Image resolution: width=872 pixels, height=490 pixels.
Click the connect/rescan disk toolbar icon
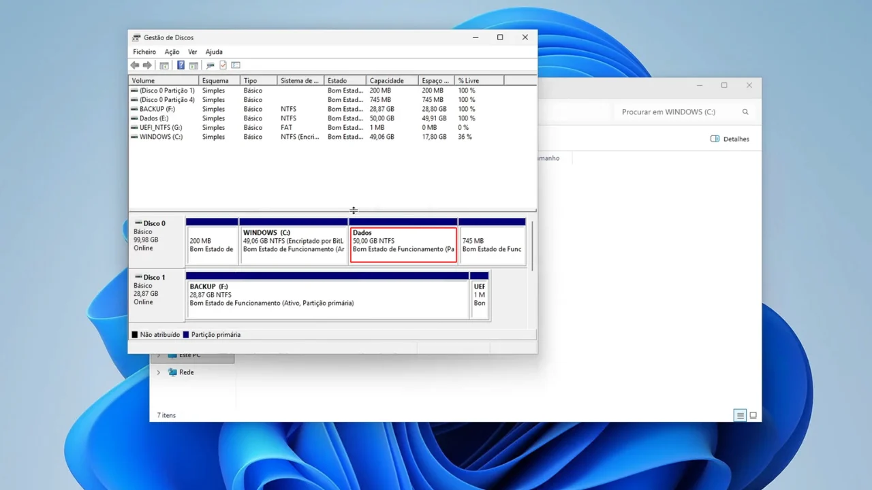[210, 65]
